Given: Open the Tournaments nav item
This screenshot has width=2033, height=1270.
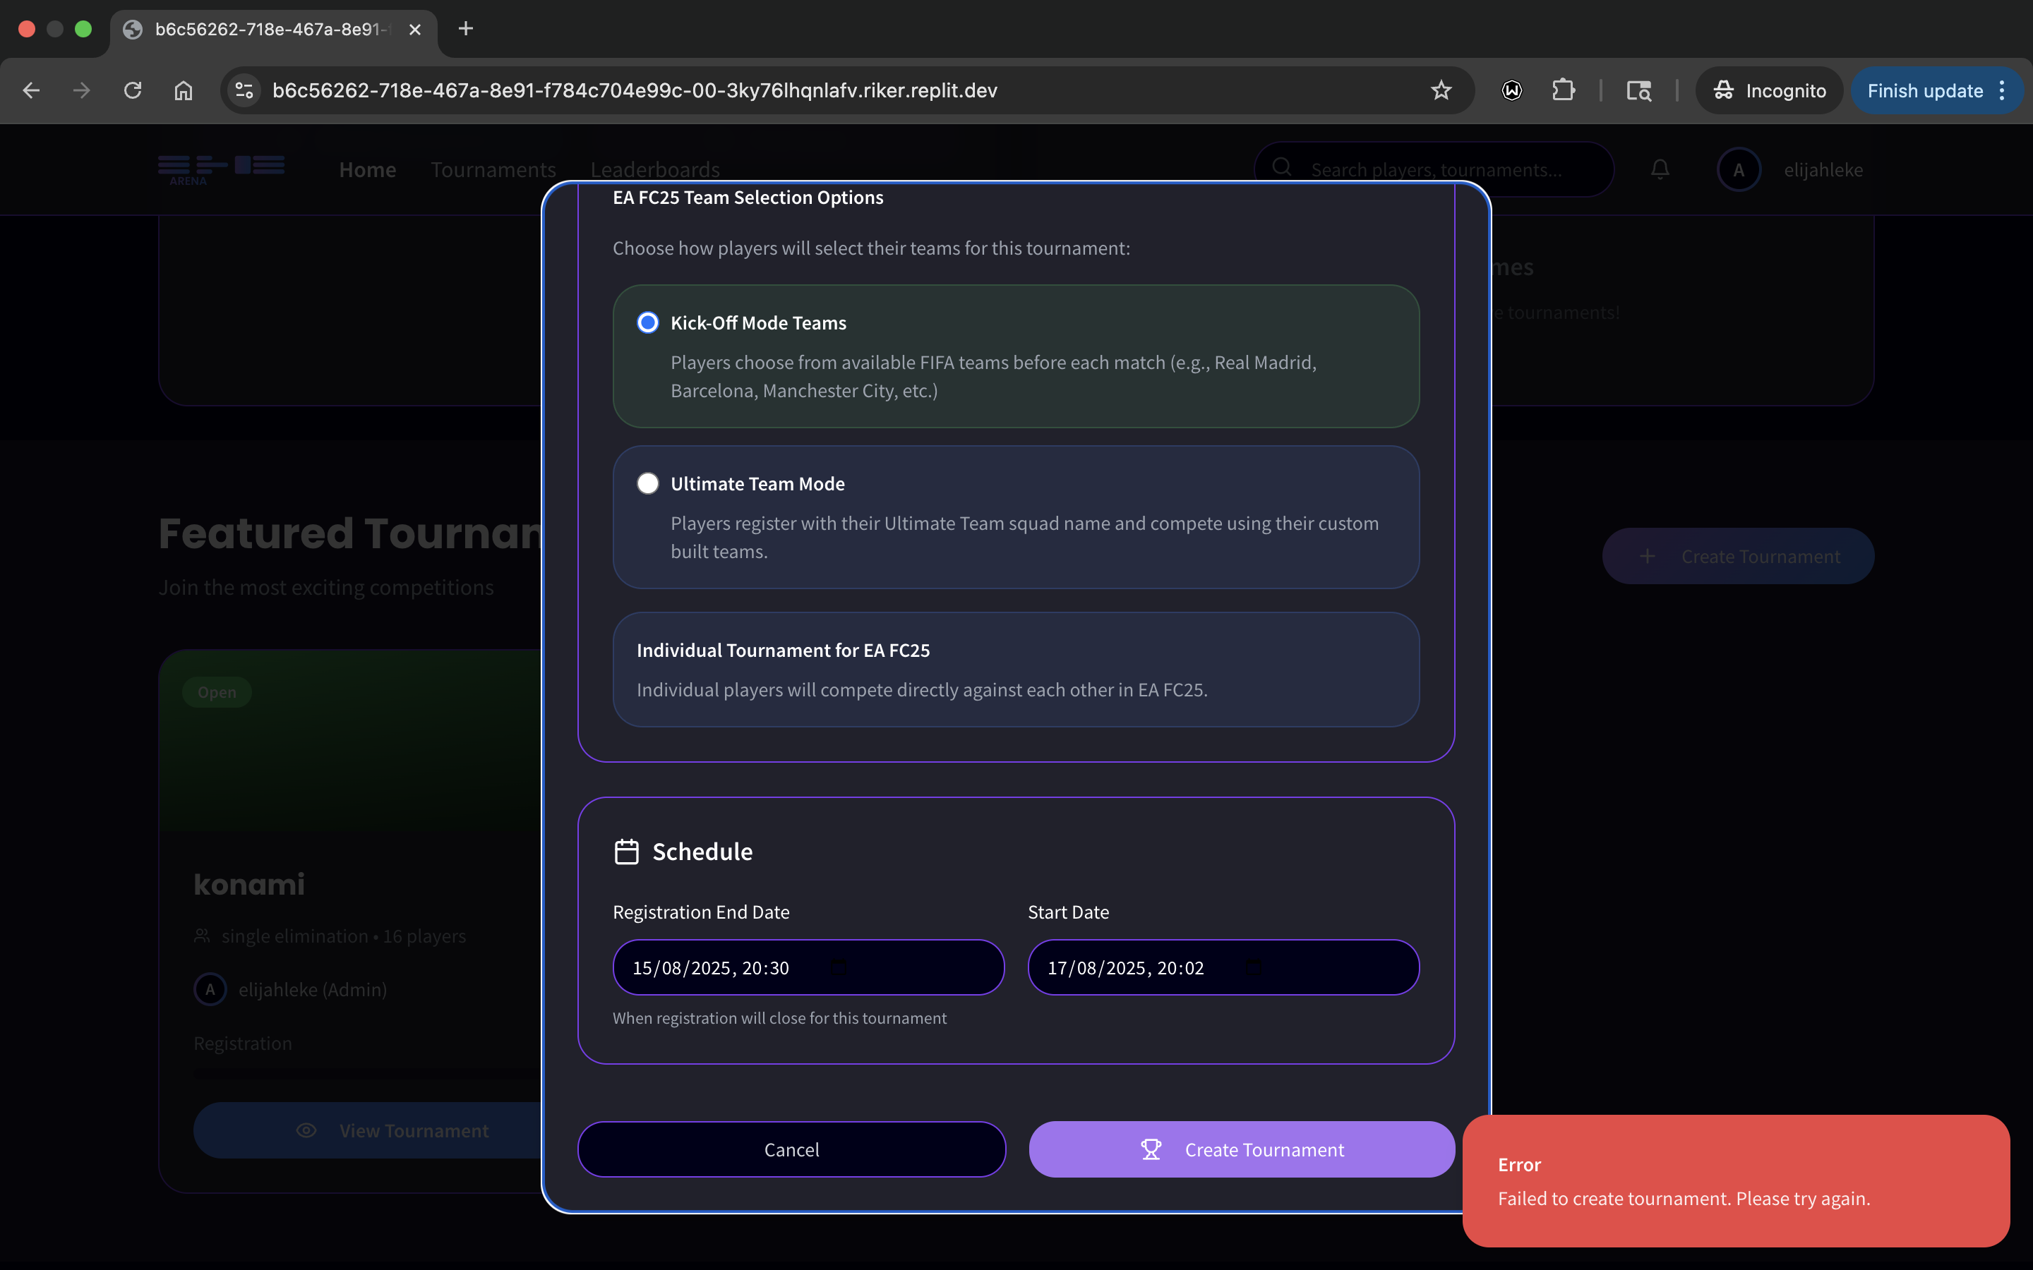Looking at the screenshot, I should [493, 169].
